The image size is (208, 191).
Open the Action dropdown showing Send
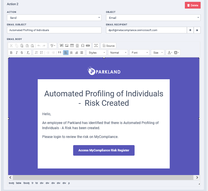(54, 18)
